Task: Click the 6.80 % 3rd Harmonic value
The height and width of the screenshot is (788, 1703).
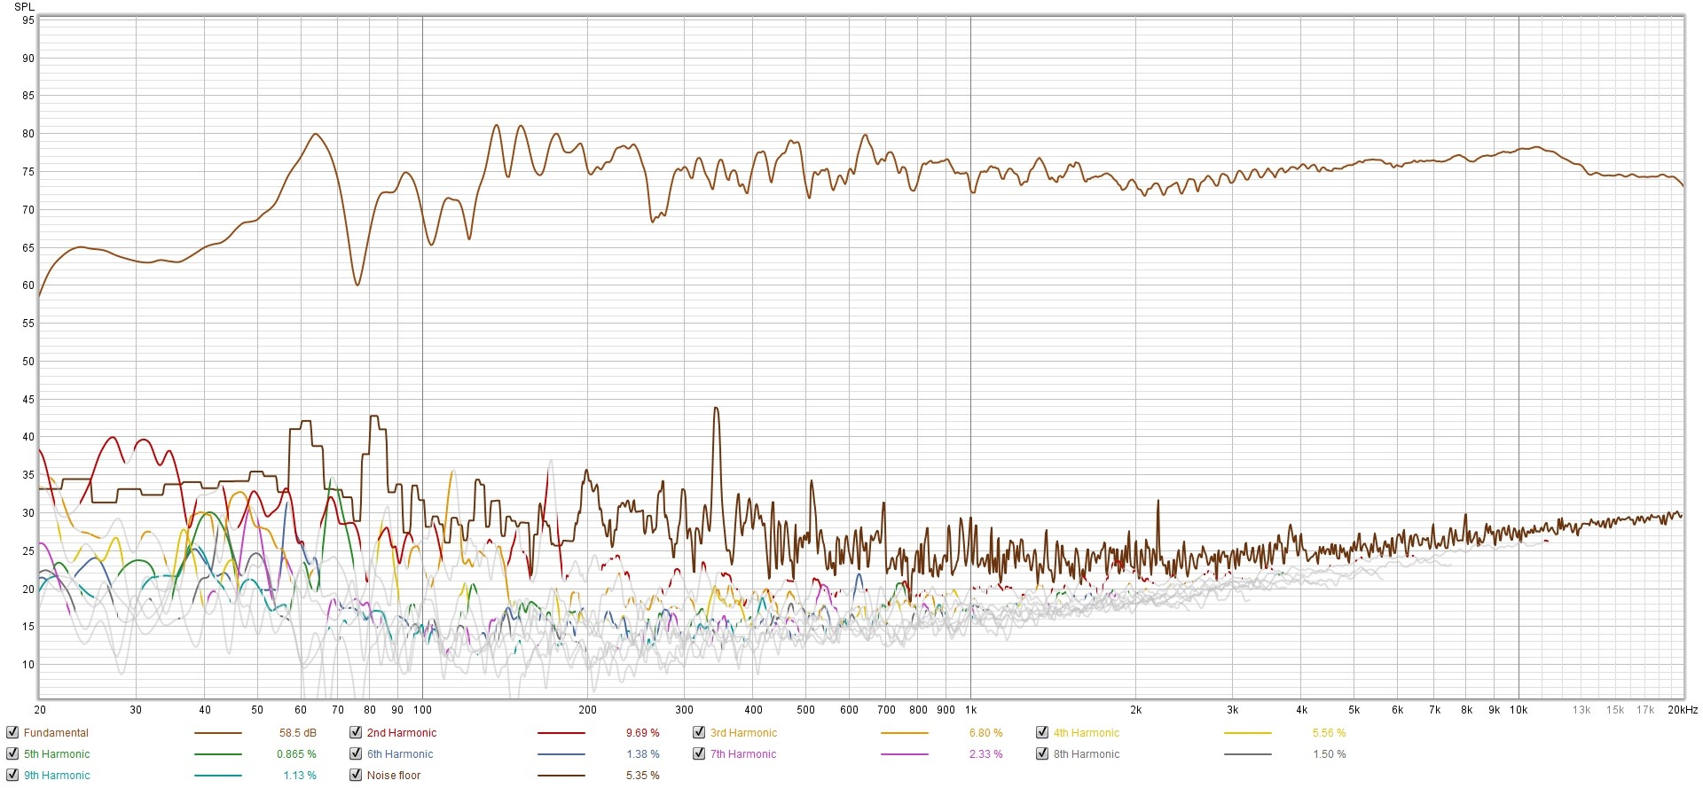Action: tap(985, 733)
